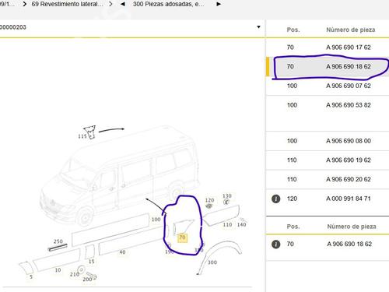This screenshot has height=292, width=389.
Task: Open info icon in lower table row 70
Action: 275,245
